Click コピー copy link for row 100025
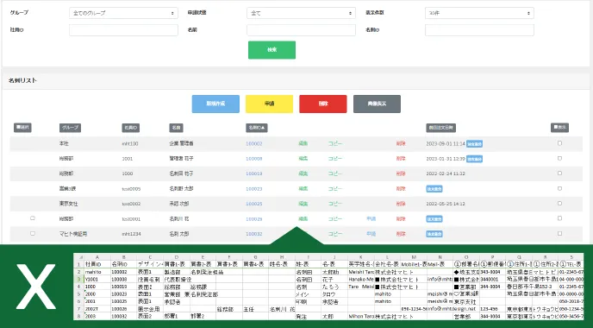 tap(334, 204)
